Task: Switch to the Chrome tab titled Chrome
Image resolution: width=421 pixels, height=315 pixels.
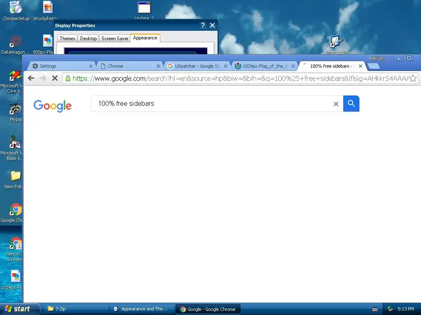Action: [129, 66]
